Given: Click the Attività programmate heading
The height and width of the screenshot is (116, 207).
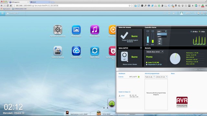Looking at the screenshot, I should click(152, 73).
